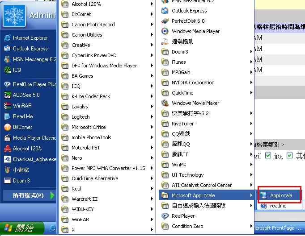This screenshot has height=236, width=305.
Task: Expand the Microsoft Office submenu
Action: click(x=107, y=127)
